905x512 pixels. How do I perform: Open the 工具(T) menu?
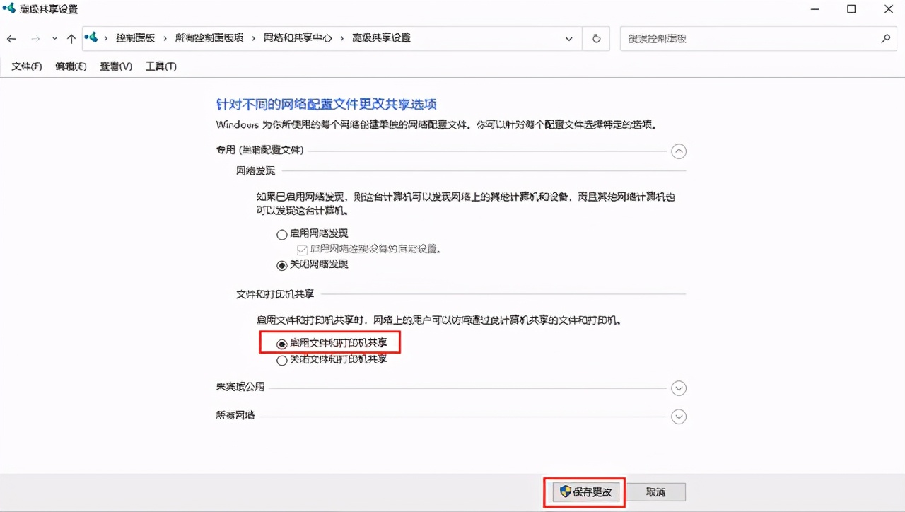[160, 66]
